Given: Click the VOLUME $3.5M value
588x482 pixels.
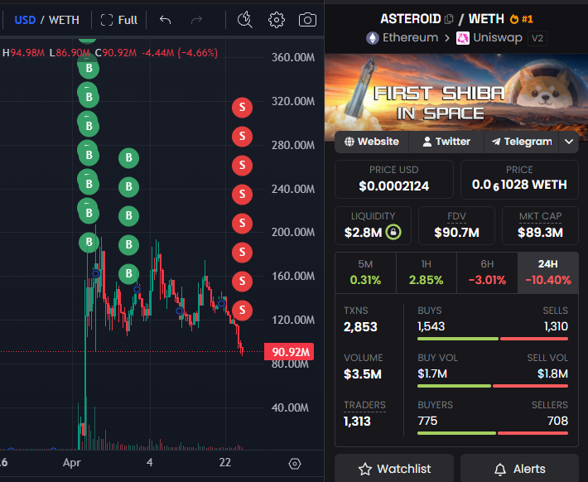Looking at the screenshot, I should click(x=363, y=374).
